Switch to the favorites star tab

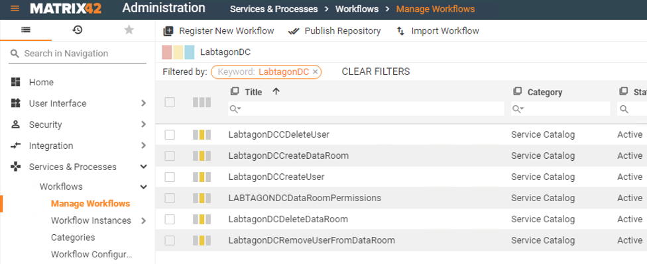[129, 30]
